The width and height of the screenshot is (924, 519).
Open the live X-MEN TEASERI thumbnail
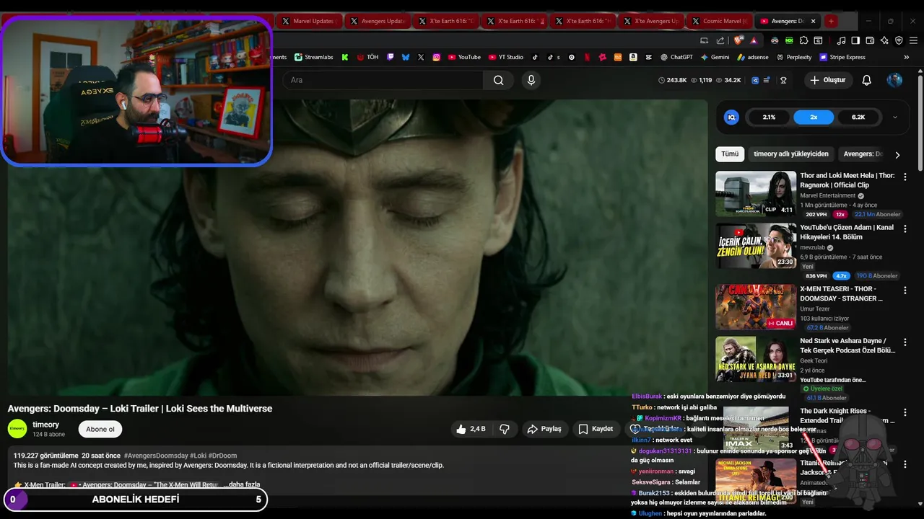756,306
